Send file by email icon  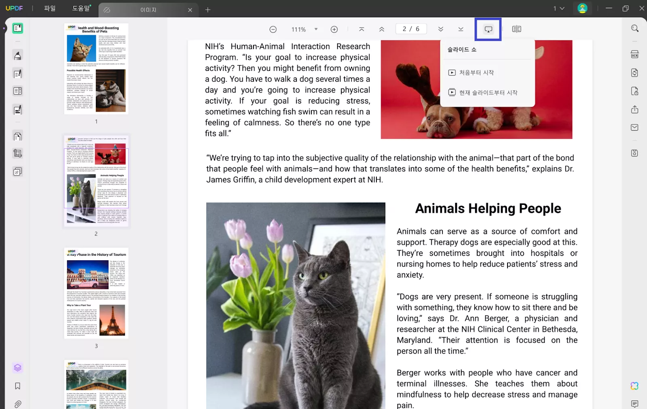(x=634, y=128)
